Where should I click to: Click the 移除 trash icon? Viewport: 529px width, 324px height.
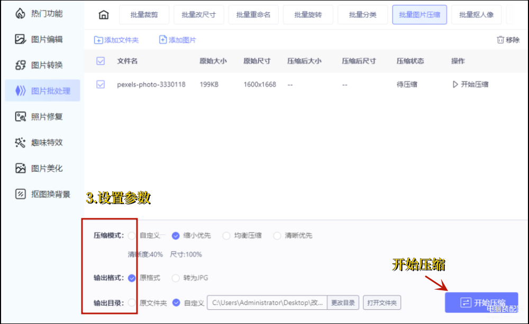tap(500, 40)
